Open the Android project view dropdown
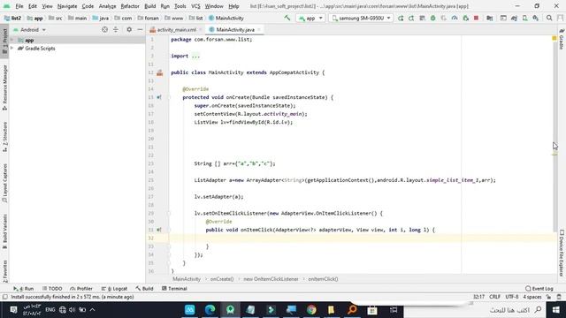566x318 pixels. click(29, 29)
